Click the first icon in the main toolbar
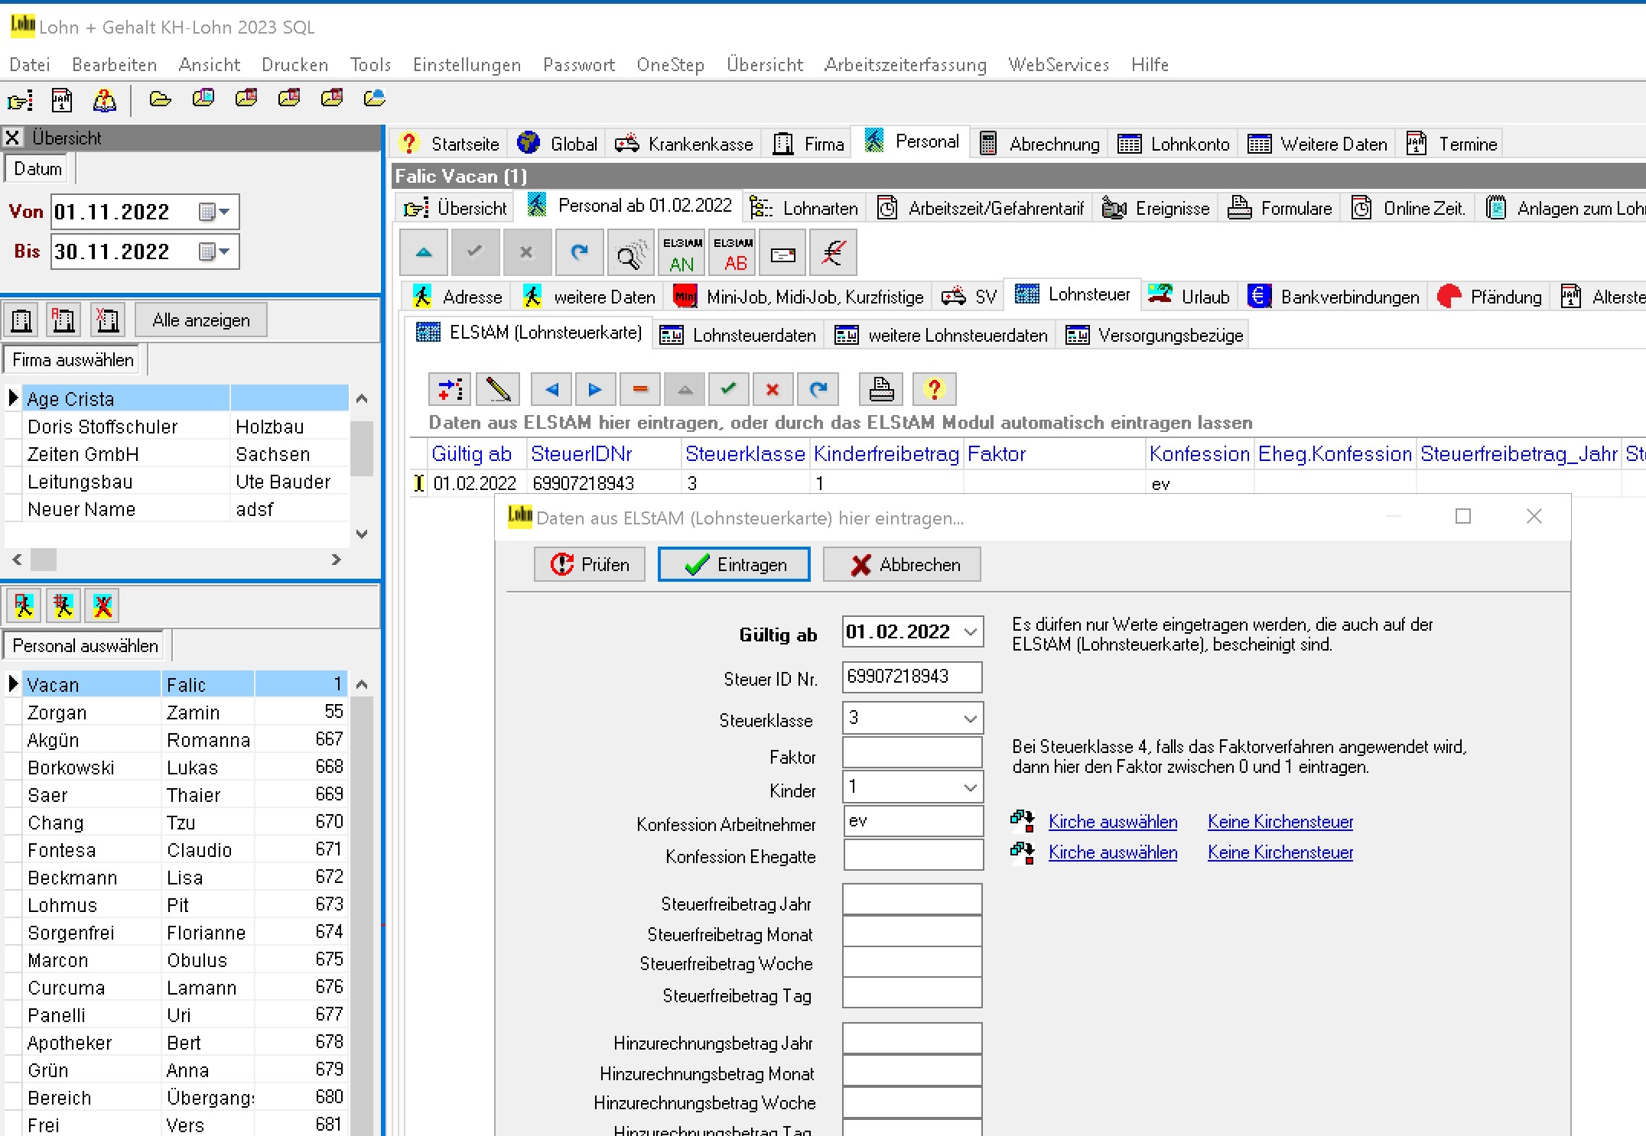 point(21,99)
